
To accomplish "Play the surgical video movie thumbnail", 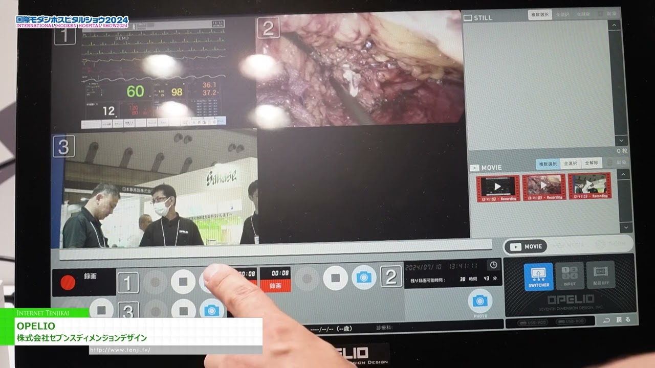I will (544, 187).
